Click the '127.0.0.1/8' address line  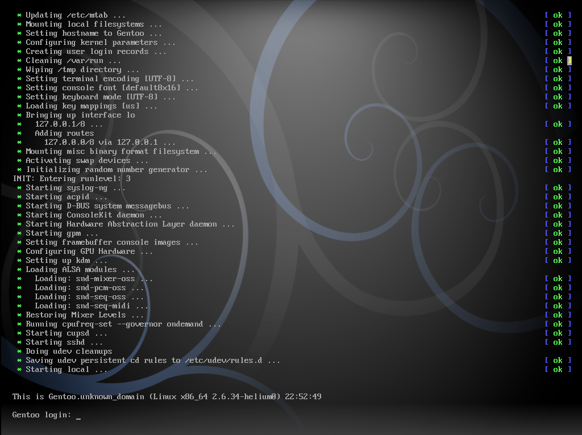[x=69, y=124]
